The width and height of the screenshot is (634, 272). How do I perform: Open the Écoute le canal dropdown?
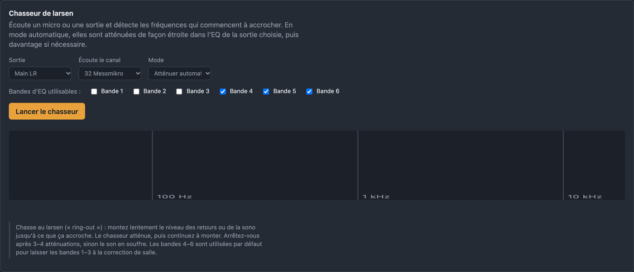110,73
